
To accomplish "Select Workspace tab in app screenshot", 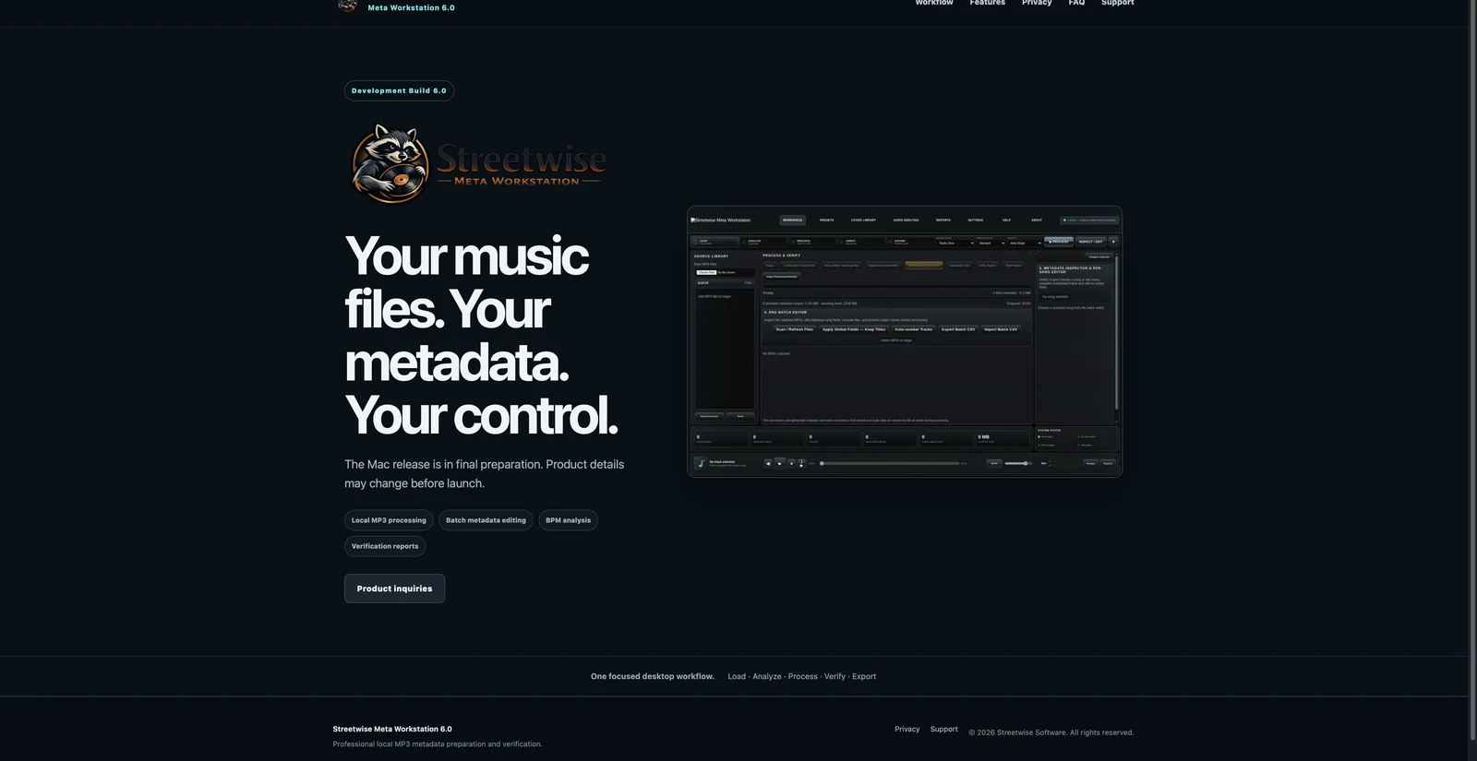I will [x=793, y=220].
